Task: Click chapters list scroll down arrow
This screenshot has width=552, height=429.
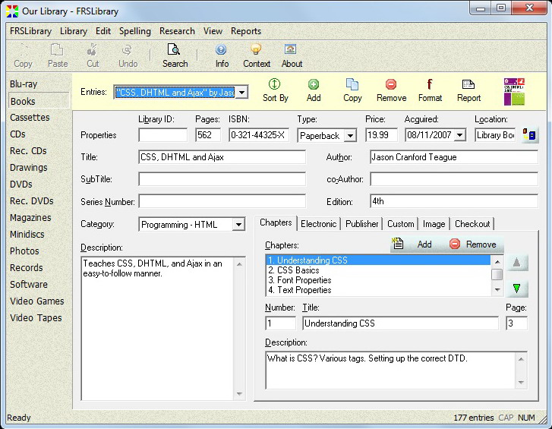Action: coord(497,290)
